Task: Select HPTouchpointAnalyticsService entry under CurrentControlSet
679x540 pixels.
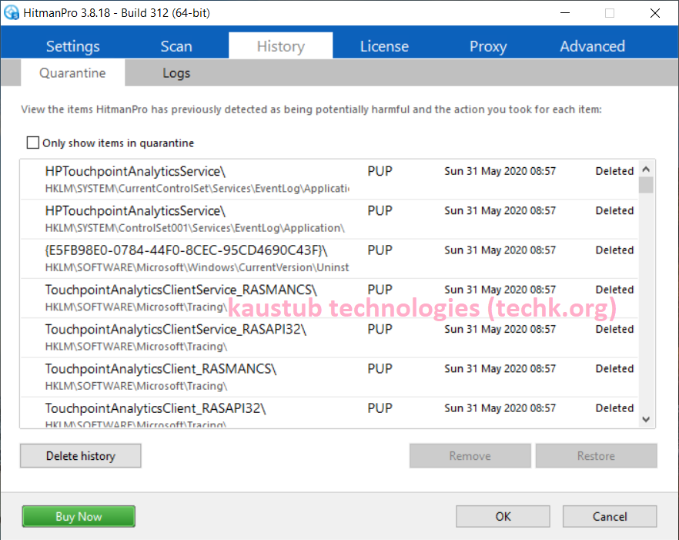Action: click(x=329, y=179)
